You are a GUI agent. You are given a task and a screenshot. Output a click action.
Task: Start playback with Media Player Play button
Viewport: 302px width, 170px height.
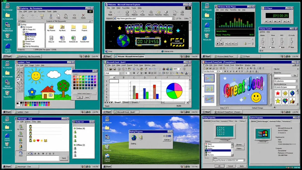(217, 44)
